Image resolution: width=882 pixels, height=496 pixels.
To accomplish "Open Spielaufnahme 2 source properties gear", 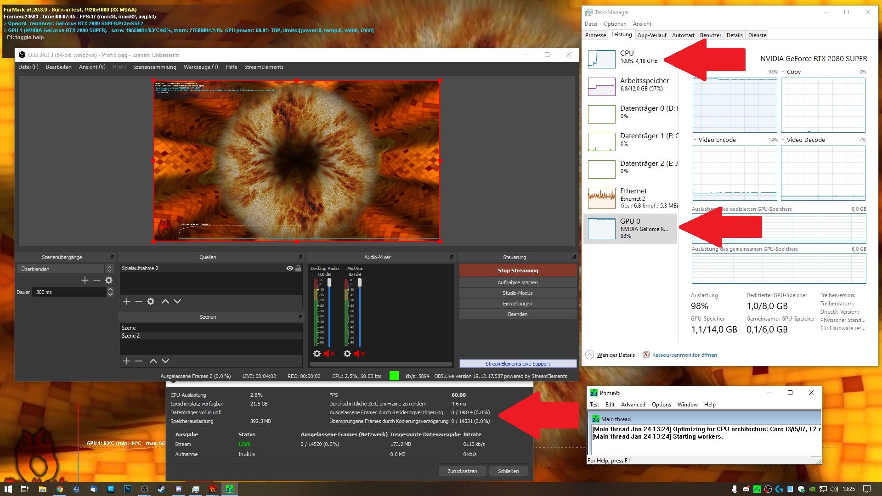I will pos(151,301).
